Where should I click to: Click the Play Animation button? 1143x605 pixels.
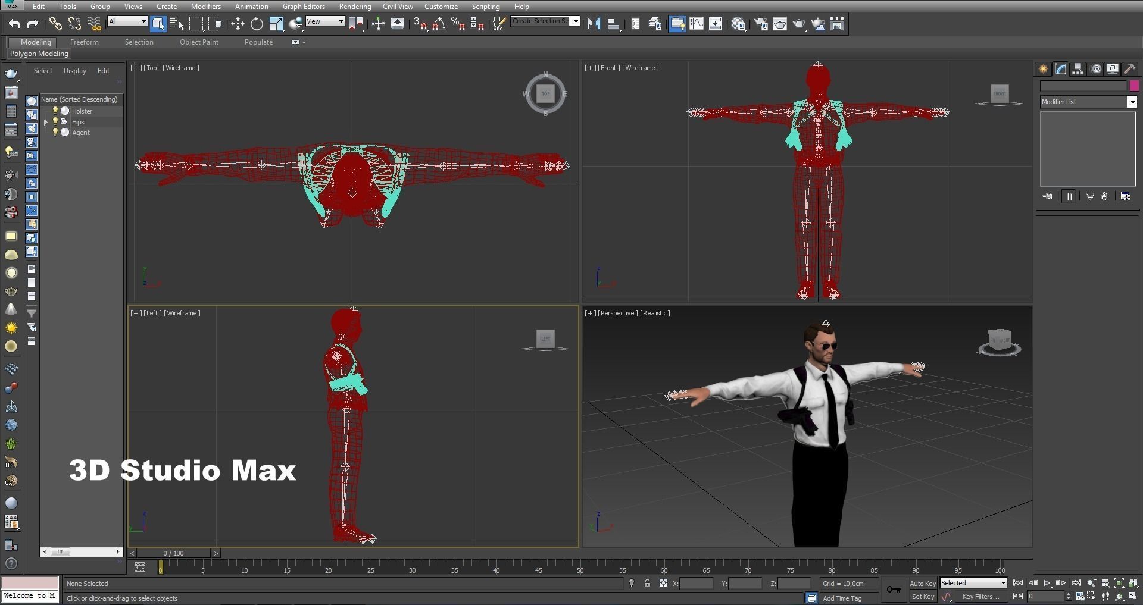point(1047,583)
